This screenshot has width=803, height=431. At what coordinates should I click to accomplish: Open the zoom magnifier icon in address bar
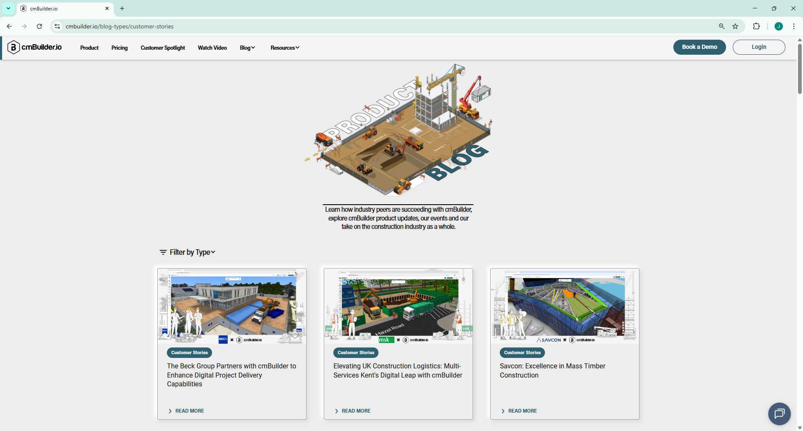[721, 26]
